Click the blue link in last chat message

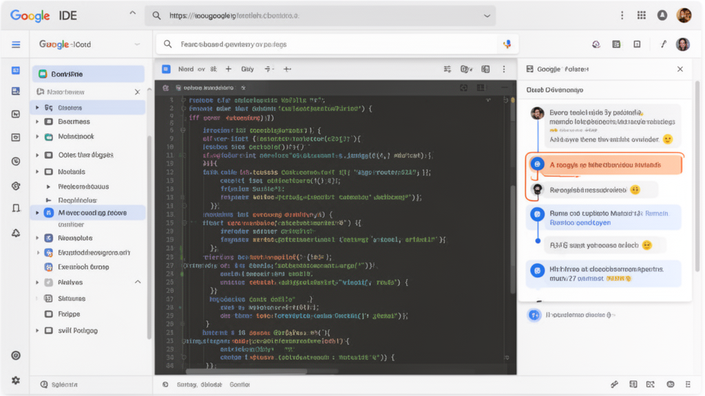coord(590,278)
